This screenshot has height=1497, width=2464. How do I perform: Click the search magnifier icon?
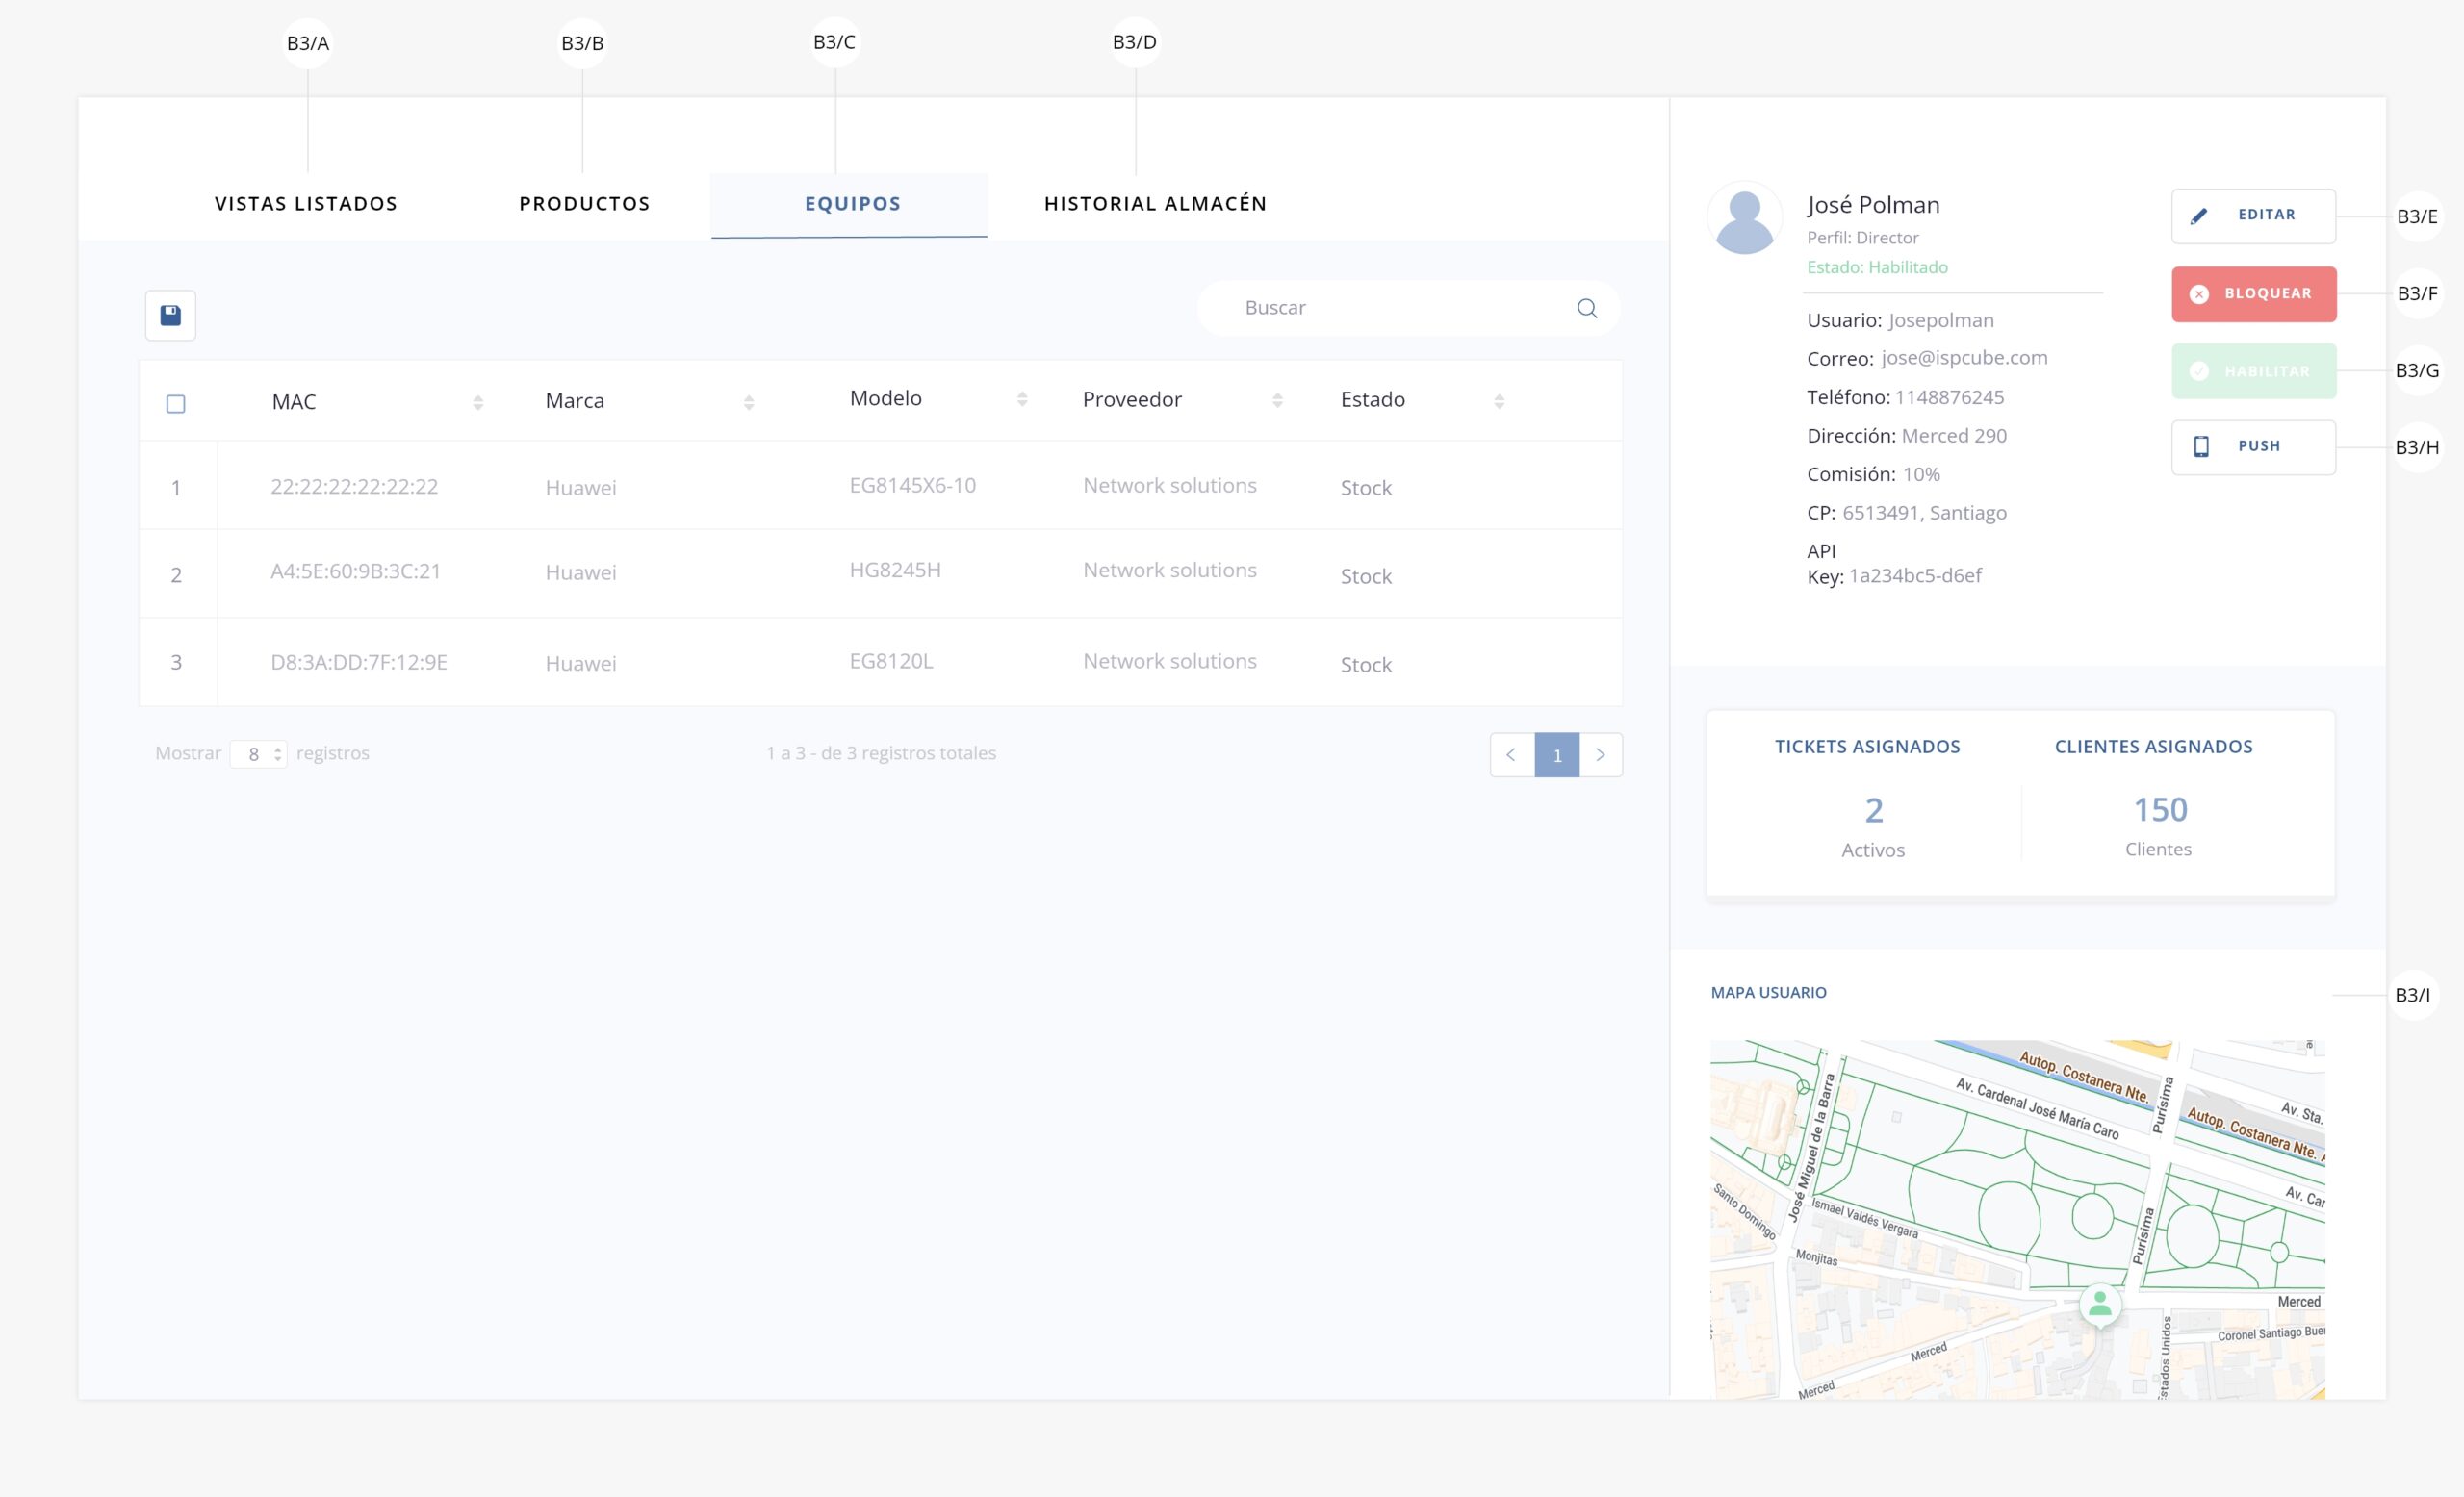click(1586, 308)
